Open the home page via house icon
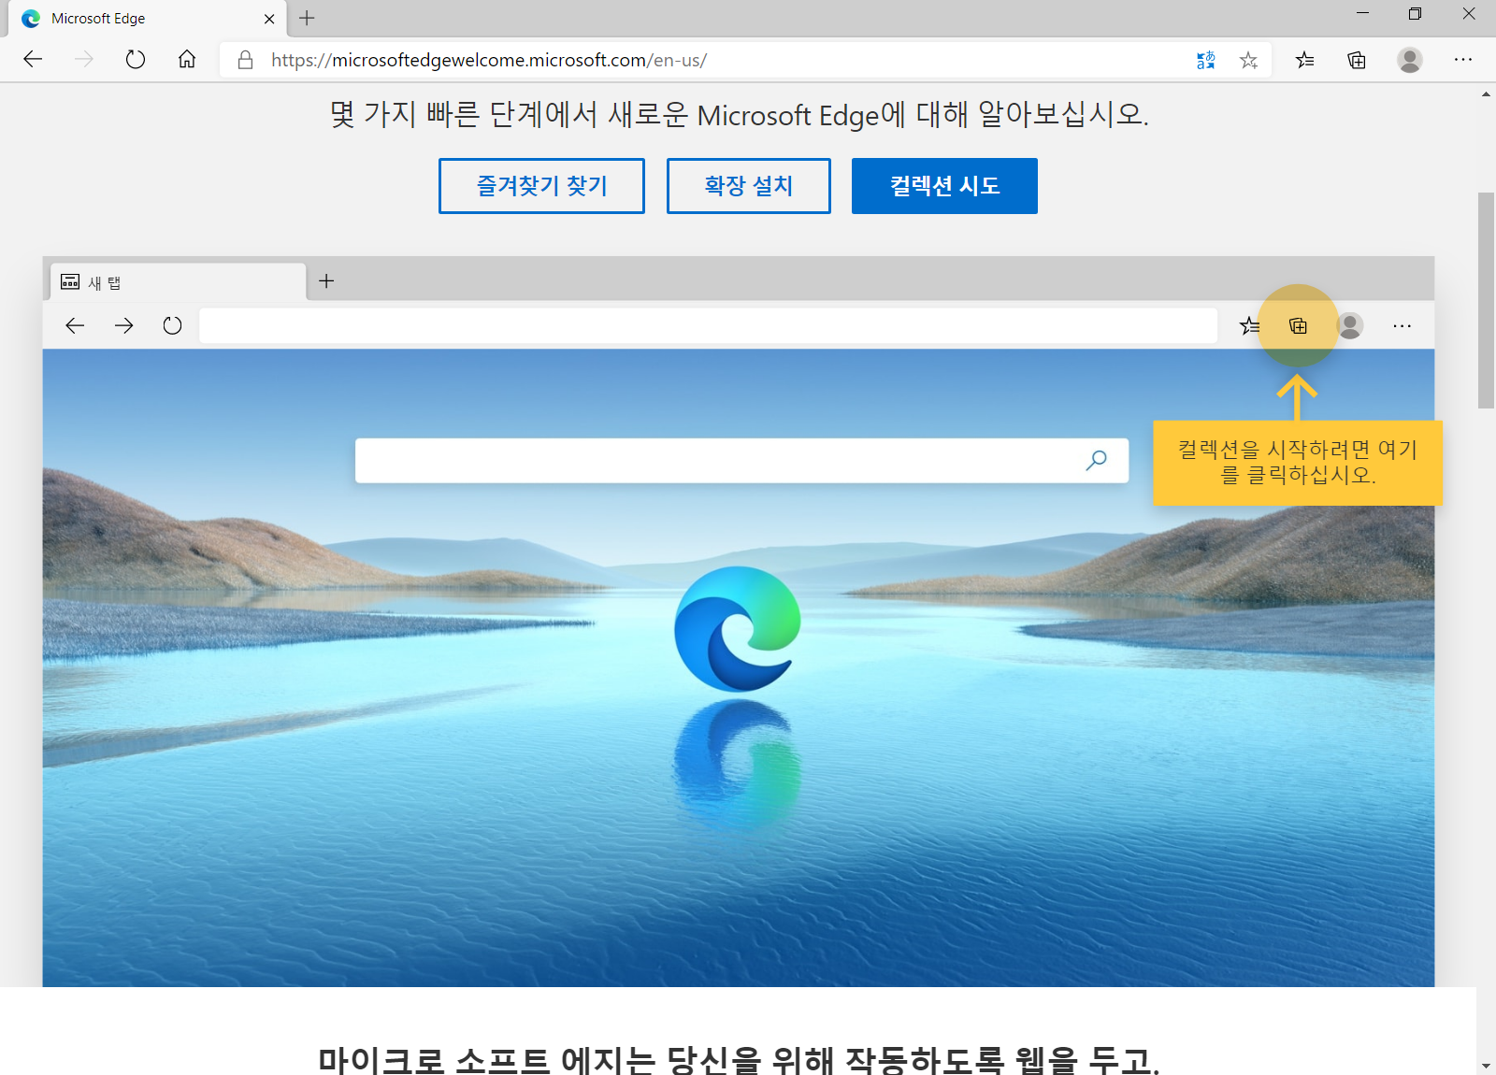This screenshot has height=1075, width=1496. (x=187, y=60)
